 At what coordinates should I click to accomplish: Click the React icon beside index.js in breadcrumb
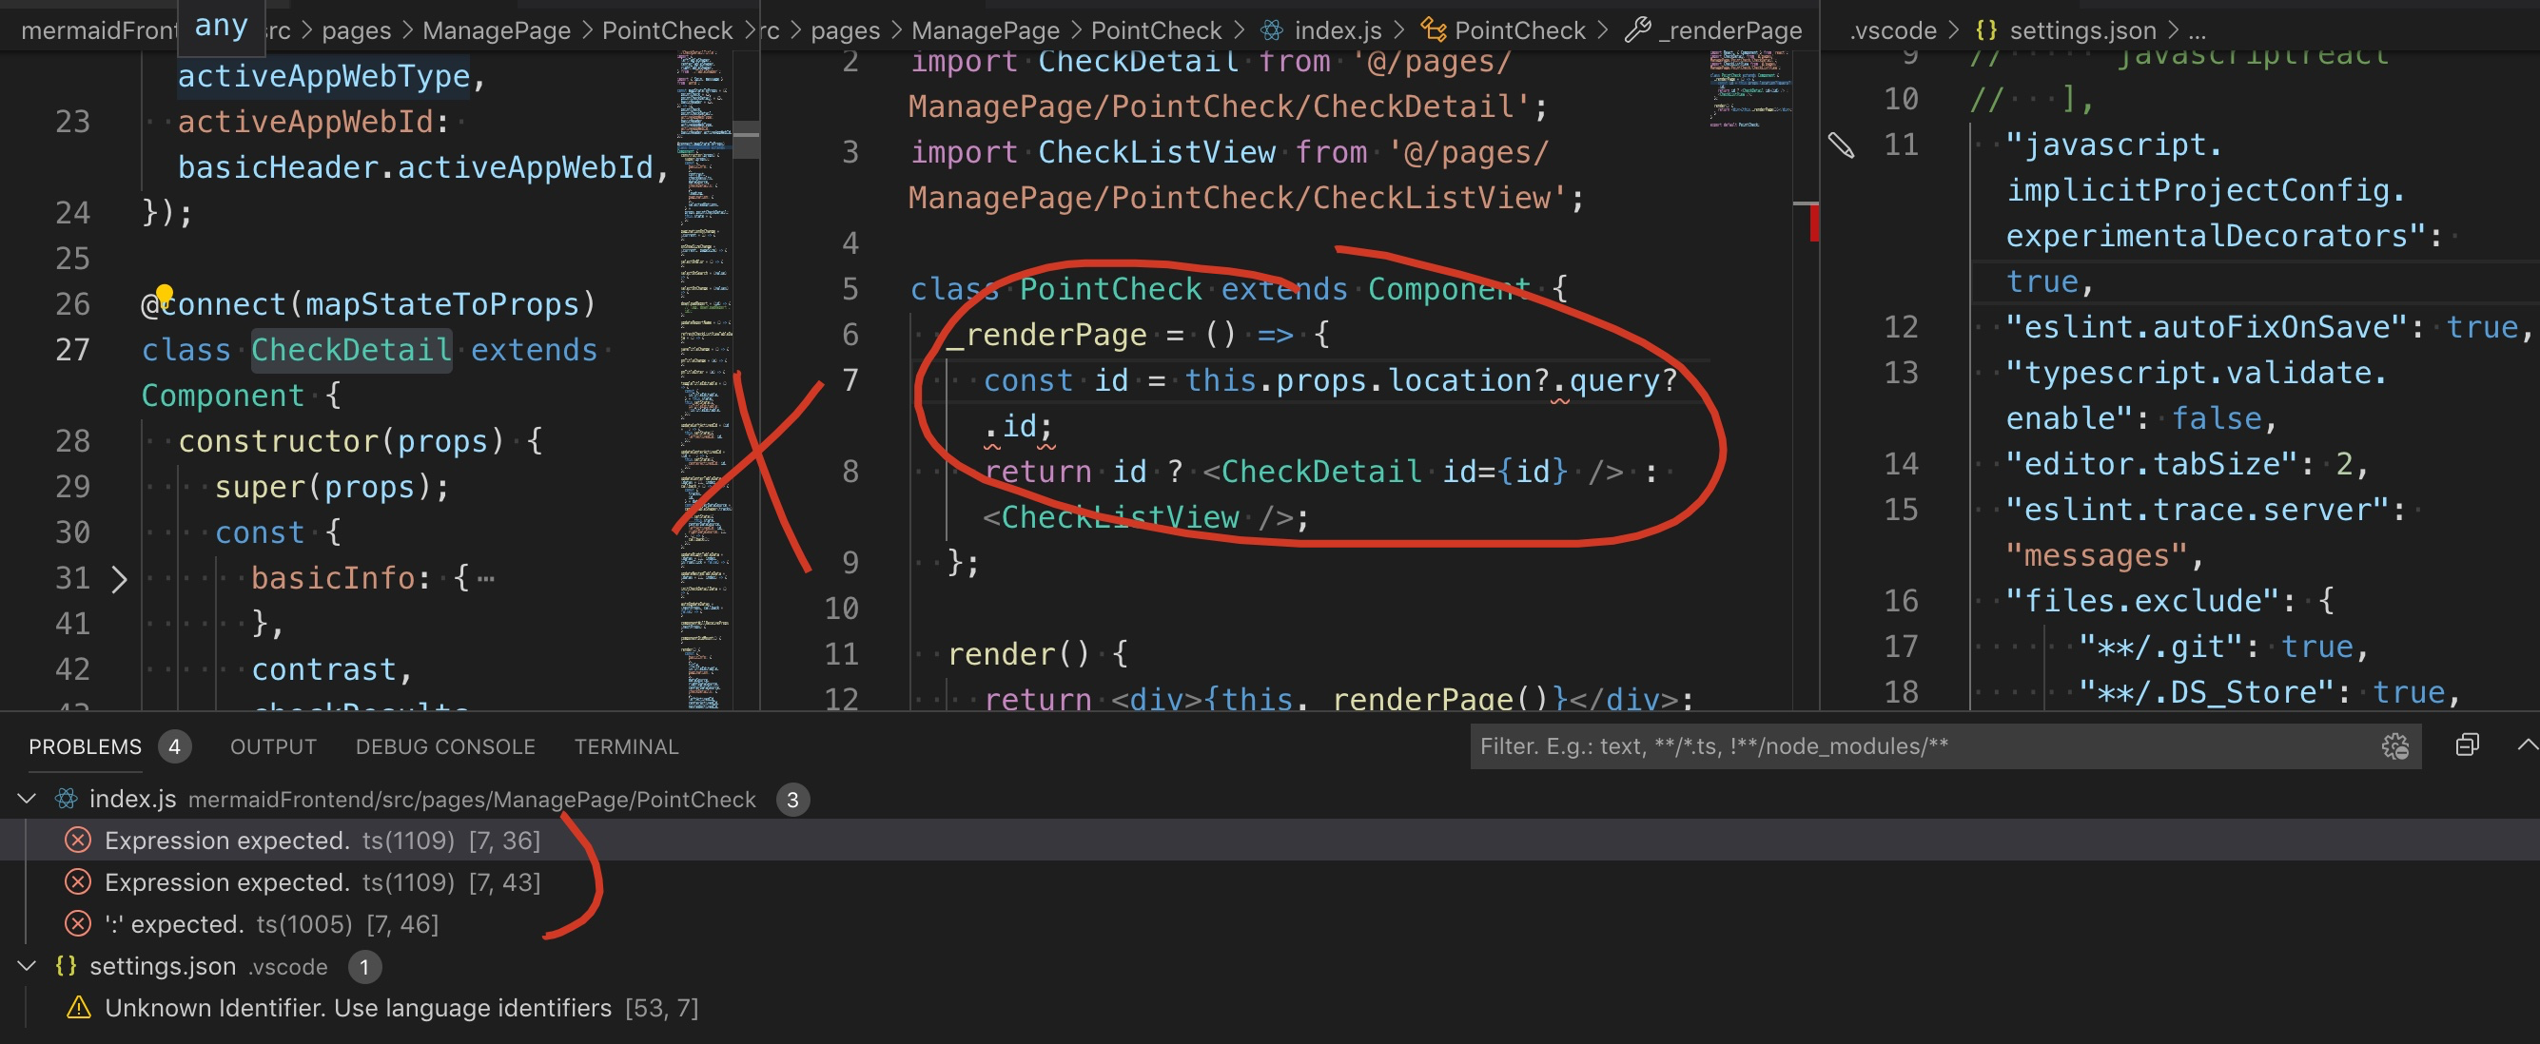click(x=1270, y=29)
